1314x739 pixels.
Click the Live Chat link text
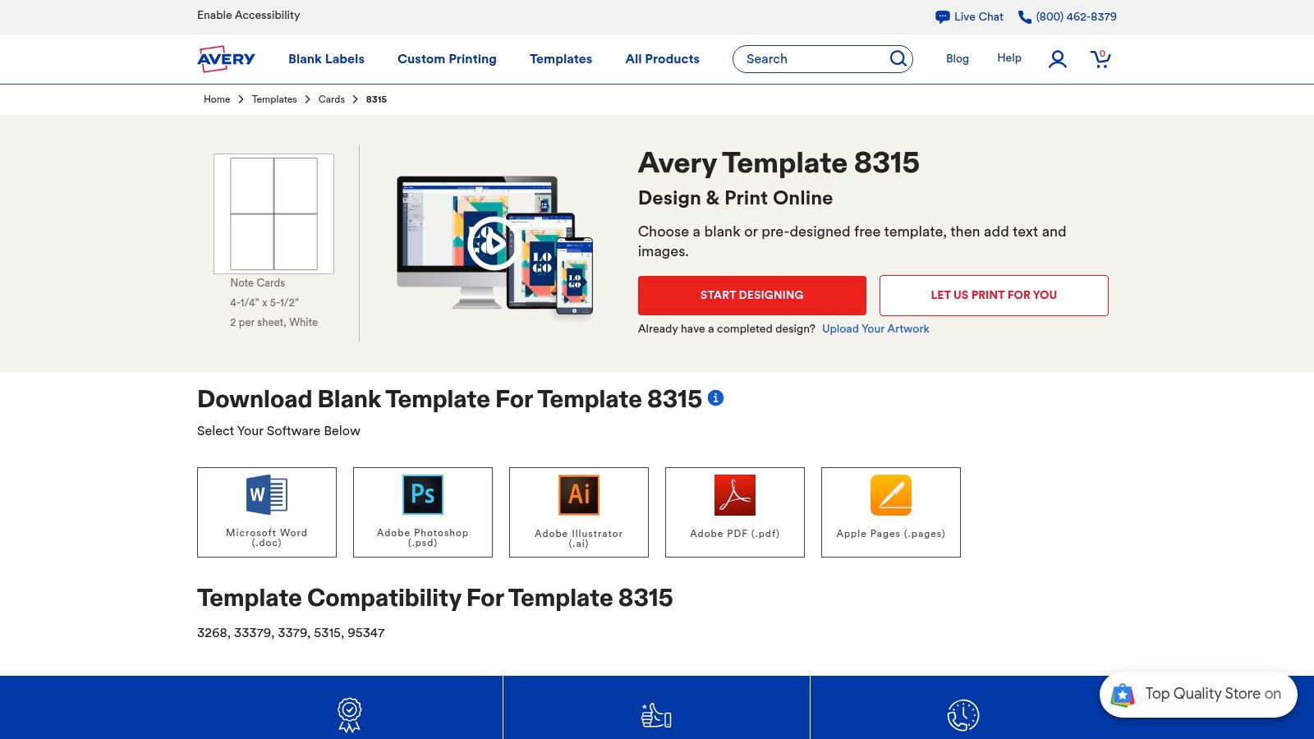pyautogui.click(x=979, y=16)
